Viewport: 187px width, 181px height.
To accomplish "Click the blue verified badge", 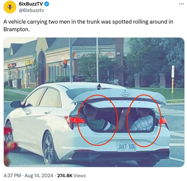I will tap(47, 4).
